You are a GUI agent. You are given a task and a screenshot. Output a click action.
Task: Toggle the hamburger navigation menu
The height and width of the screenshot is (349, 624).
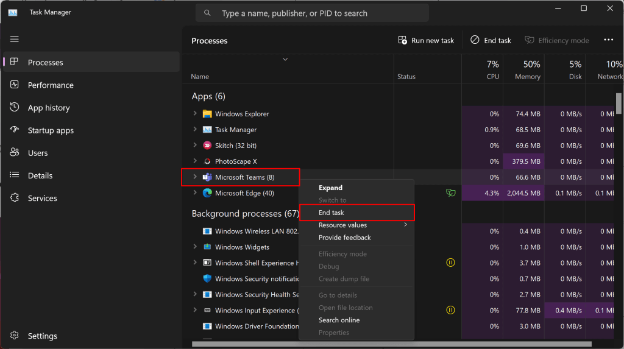(15, 39)
